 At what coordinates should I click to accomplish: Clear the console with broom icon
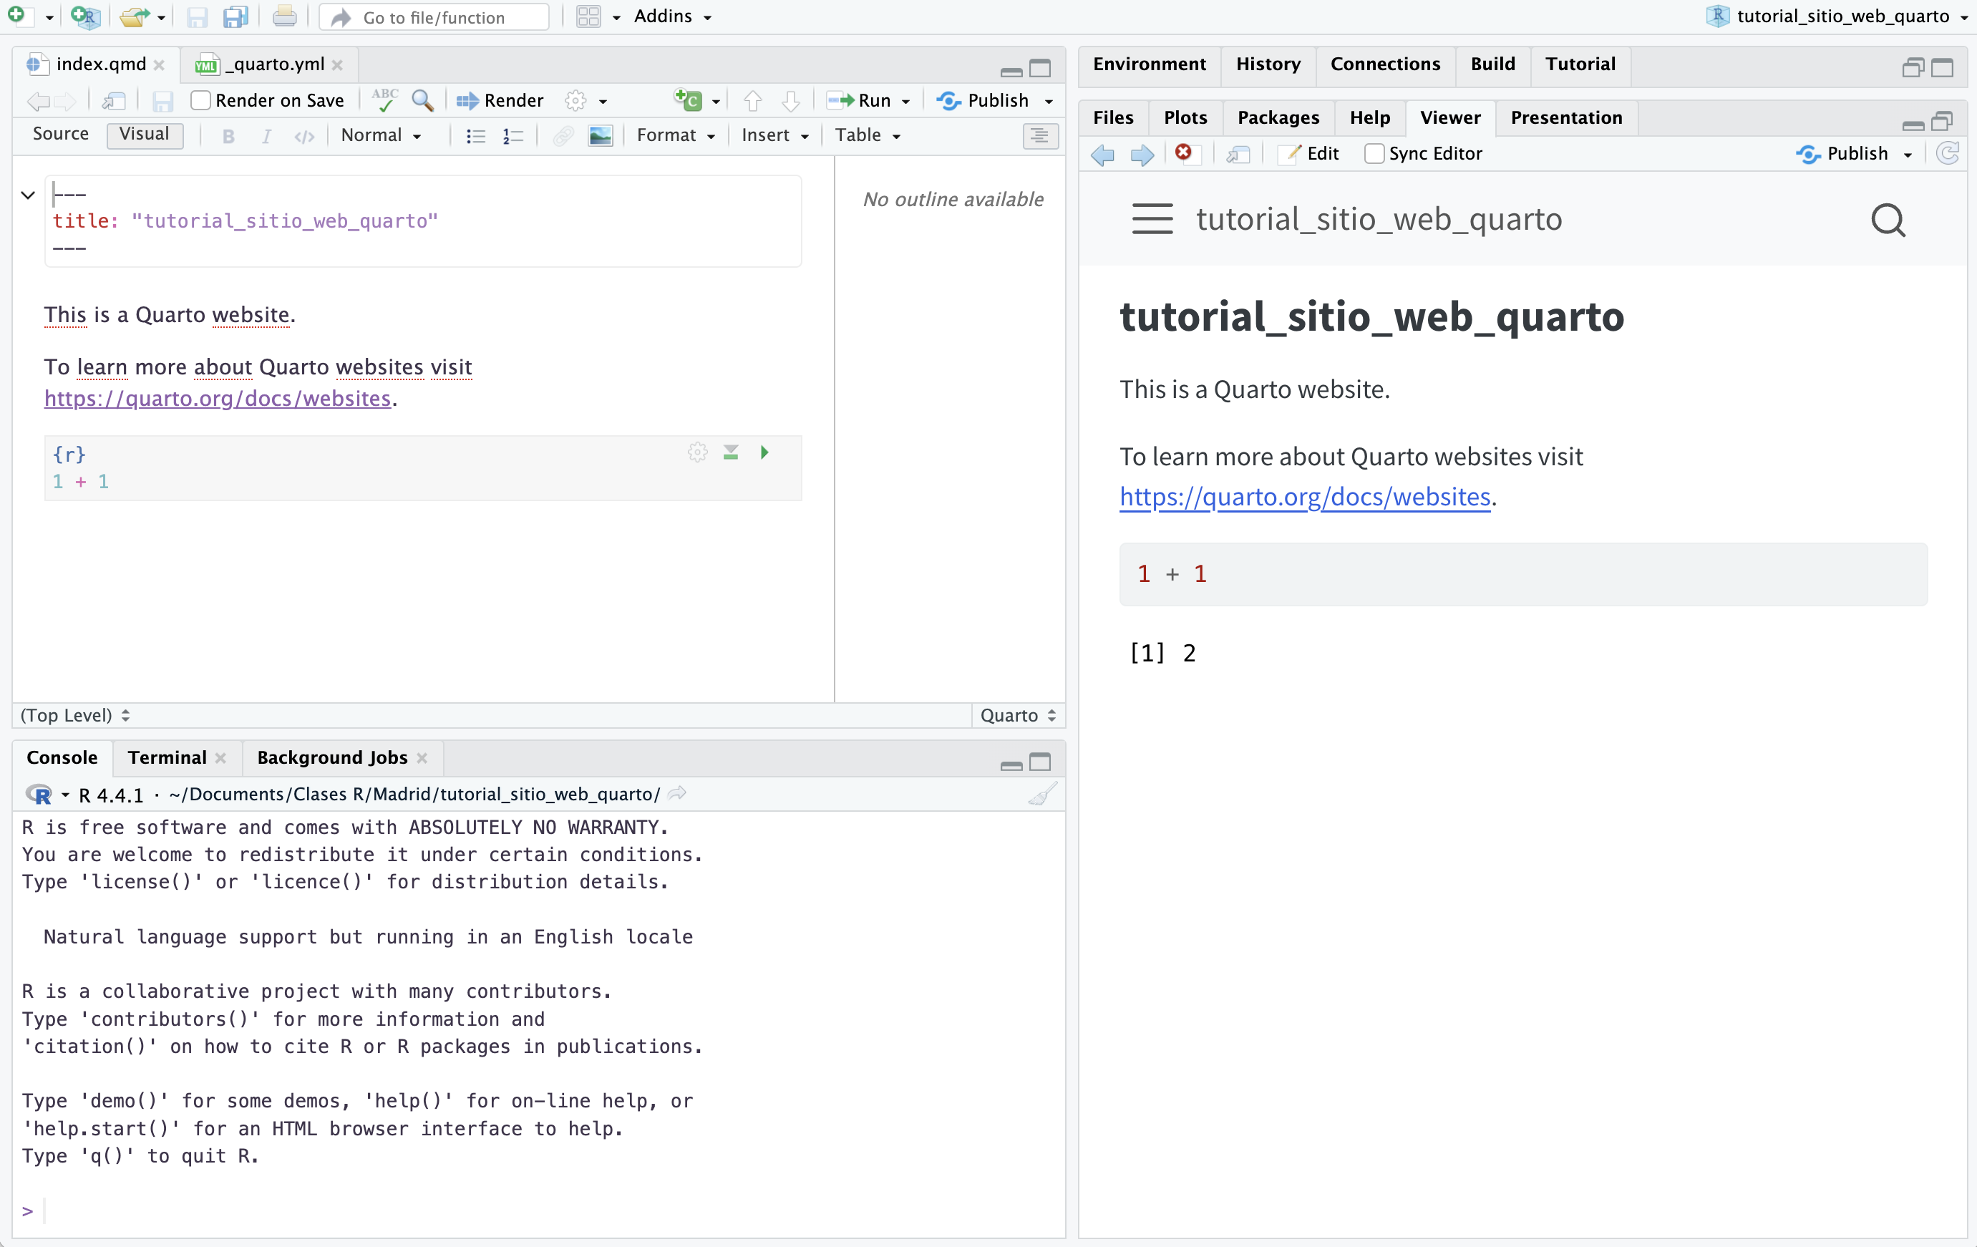pos(1042,794)
